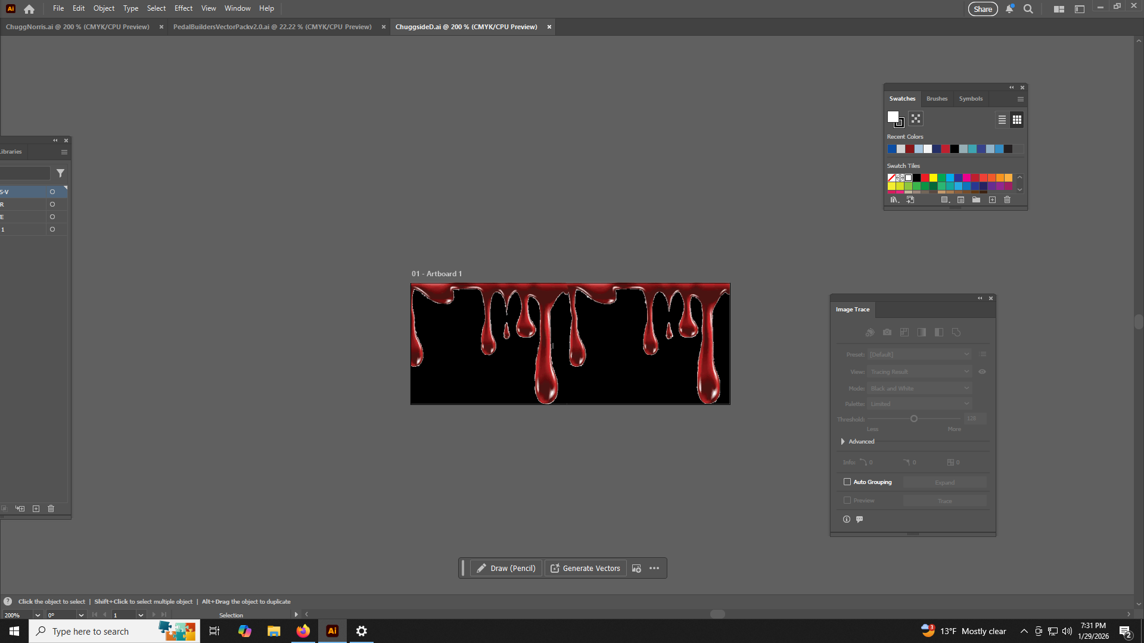Screen dimensions: 1144x643
Task: Click the Generate Vectors button
Action: point(585,569)
